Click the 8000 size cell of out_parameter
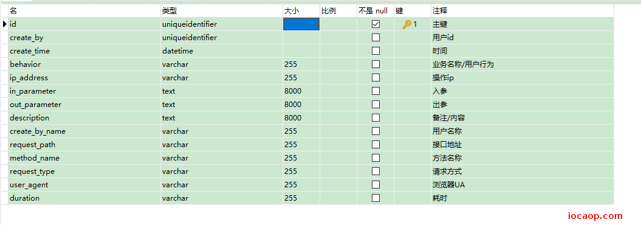Viewport: 641px width, 225px height. [x=301, y=105]
